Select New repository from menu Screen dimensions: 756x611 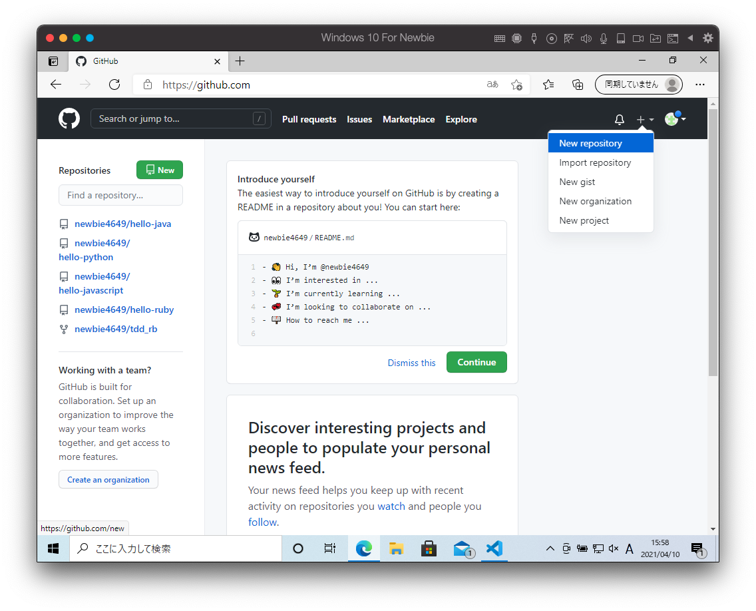coord(601,143)
